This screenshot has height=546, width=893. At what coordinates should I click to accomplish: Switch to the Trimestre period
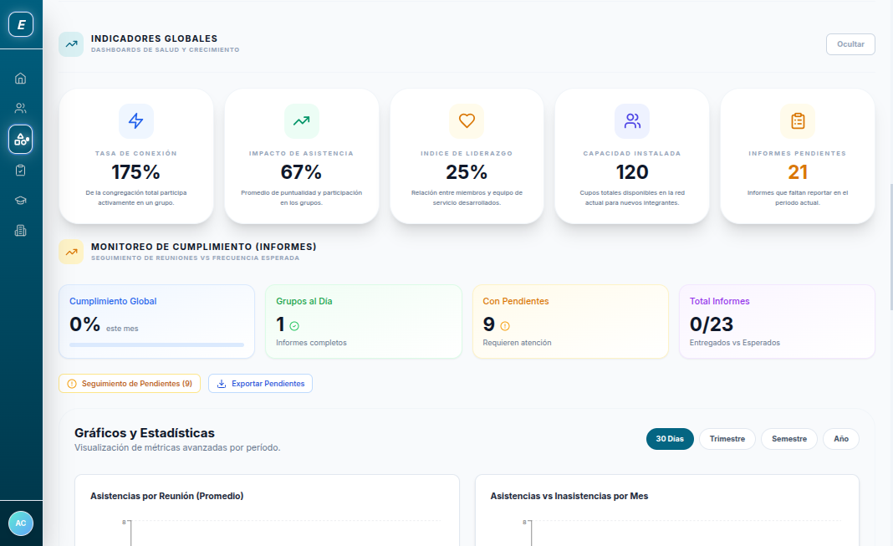coord(727,439)
